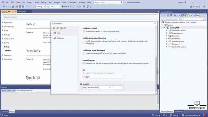Image resolution: width=208 pixels, height=117 pixels.
Task: Click the Hot Reload restart icon in toolbar
Action: [78, 6]
